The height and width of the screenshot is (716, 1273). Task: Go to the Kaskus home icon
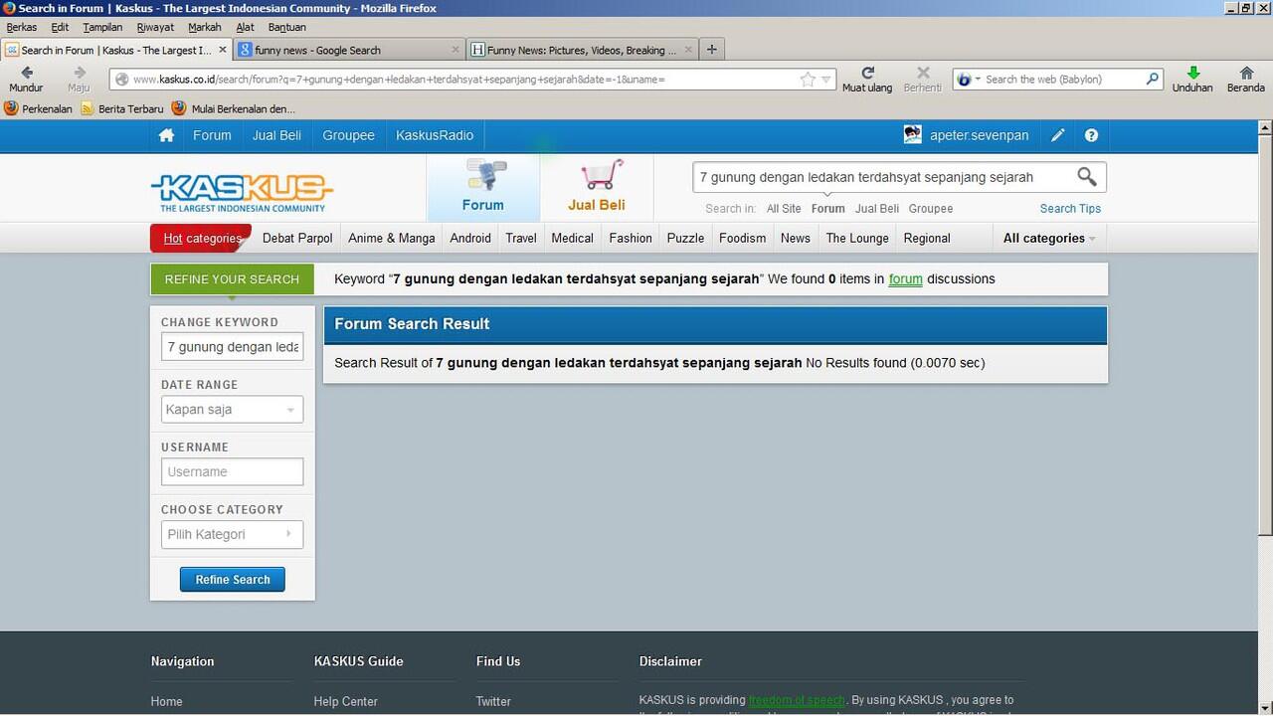[x=166, y=135]
